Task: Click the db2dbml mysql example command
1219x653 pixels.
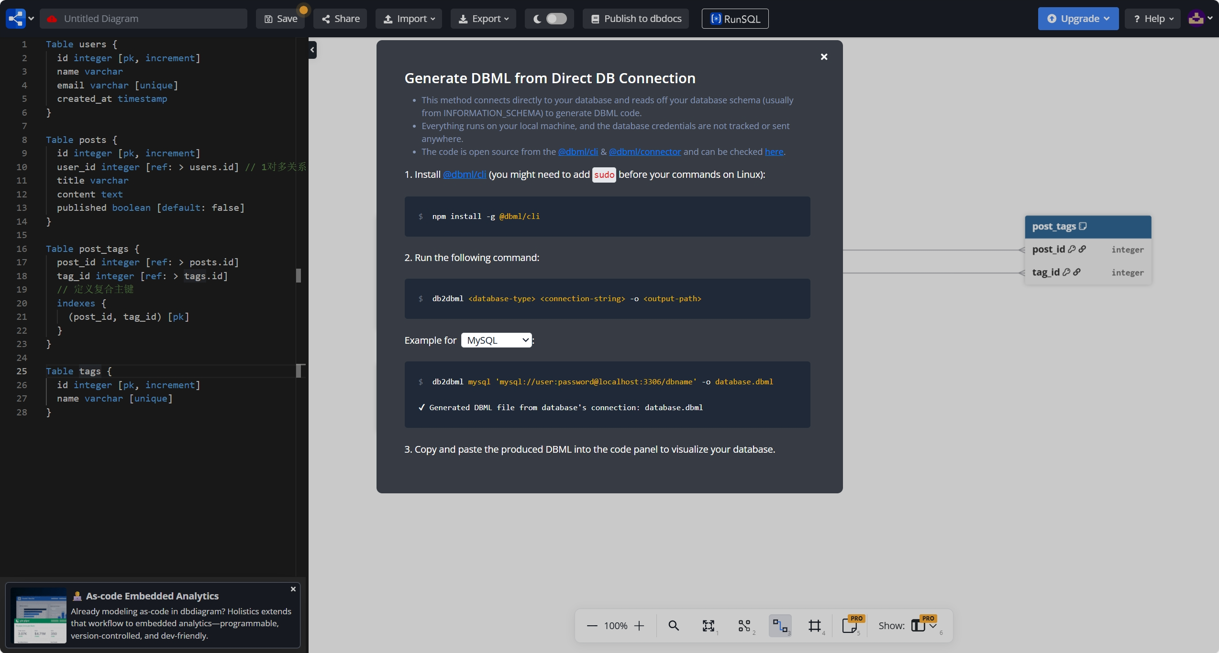Action: click(602, 382)
